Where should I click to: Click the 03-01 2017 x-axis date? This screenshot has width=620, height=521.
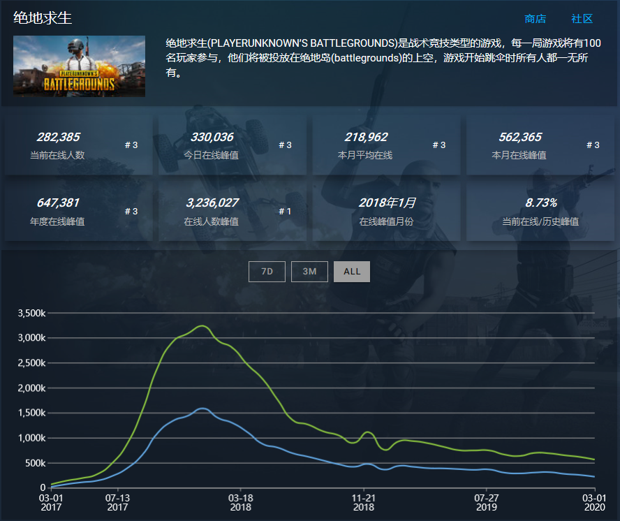(x=51, y=502)
